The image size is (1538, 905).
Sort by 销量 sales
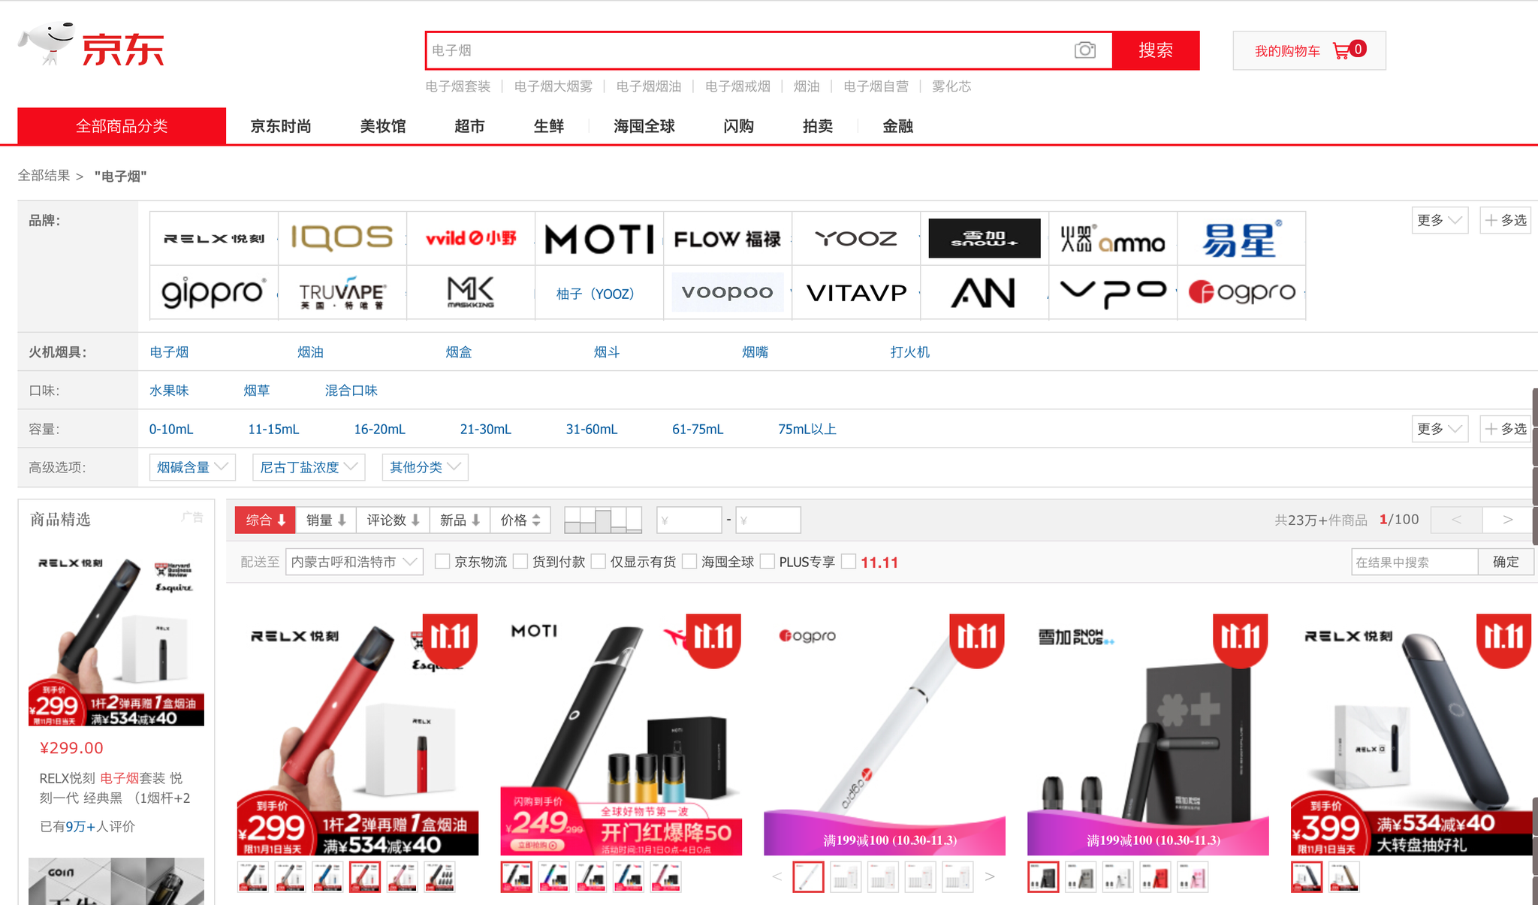click(326, 520)
